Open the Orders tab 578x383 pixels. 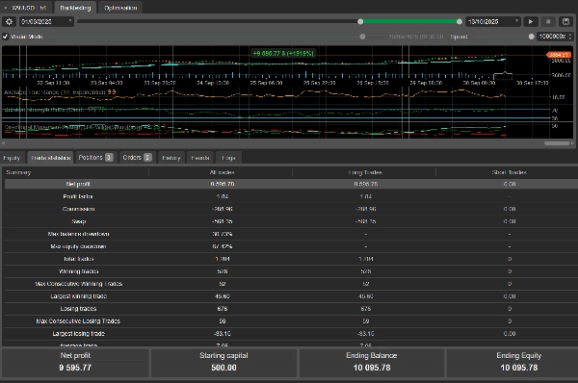coord(137,158)
